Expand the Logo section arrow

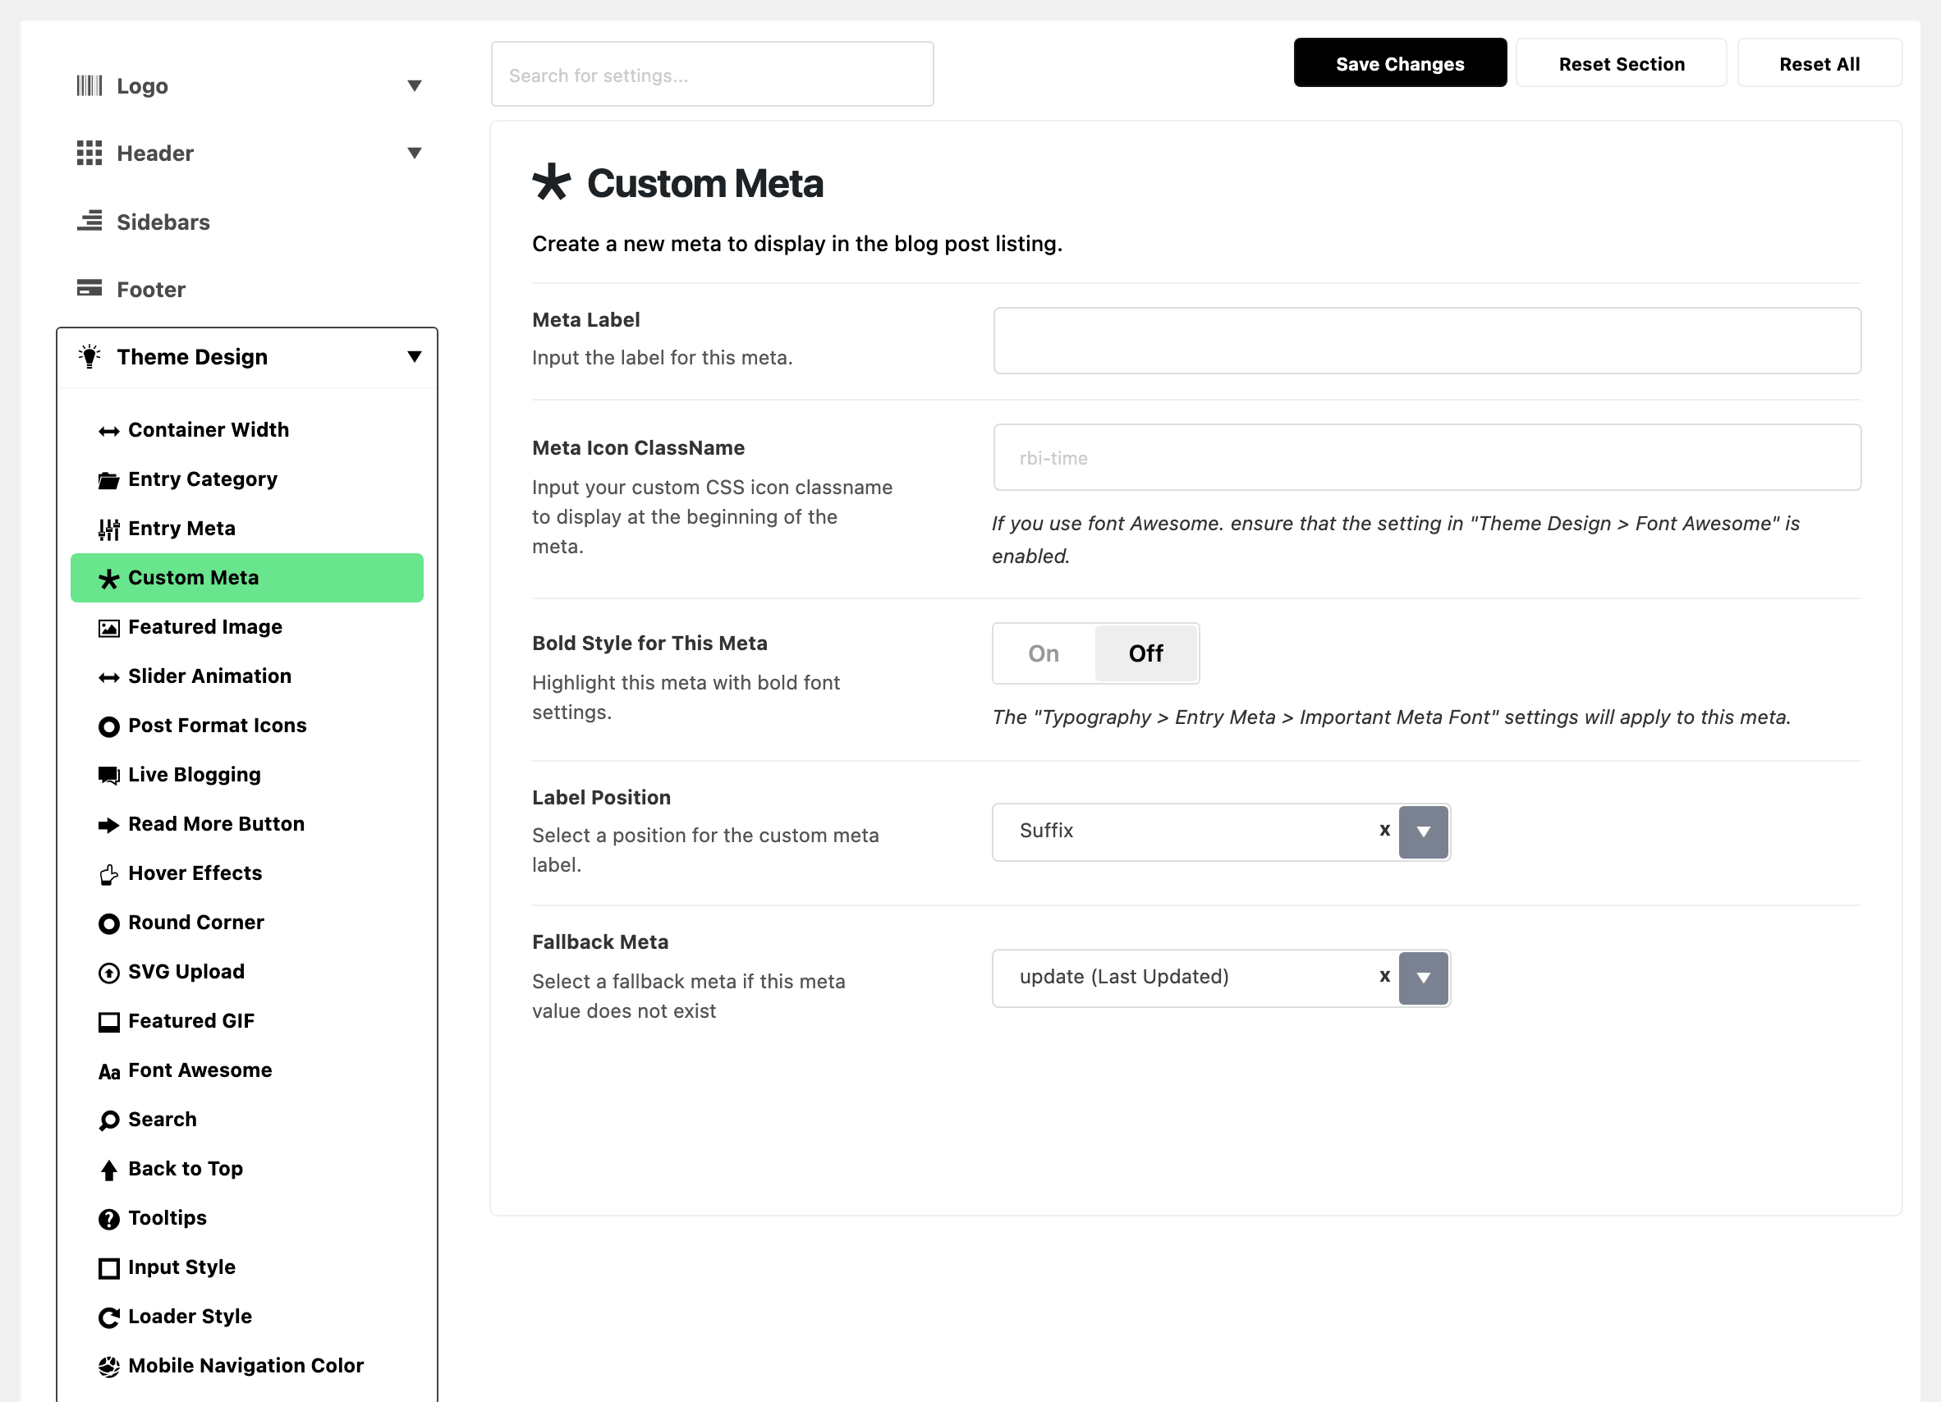pyautogui.click(x=414, y=85)
